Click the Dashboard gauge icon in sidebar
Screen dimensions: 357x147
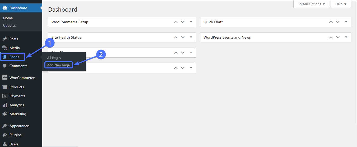click(x=5, y=8)
